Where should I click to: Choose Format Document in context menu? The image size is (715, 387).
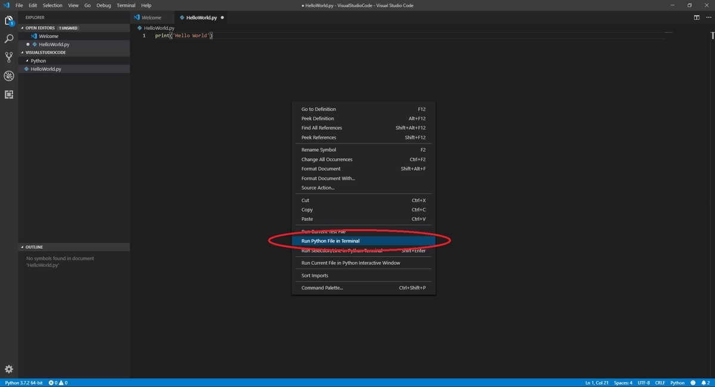(363, 169)
